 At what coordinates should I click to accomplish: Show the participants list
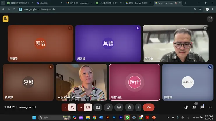coord(194,107)
